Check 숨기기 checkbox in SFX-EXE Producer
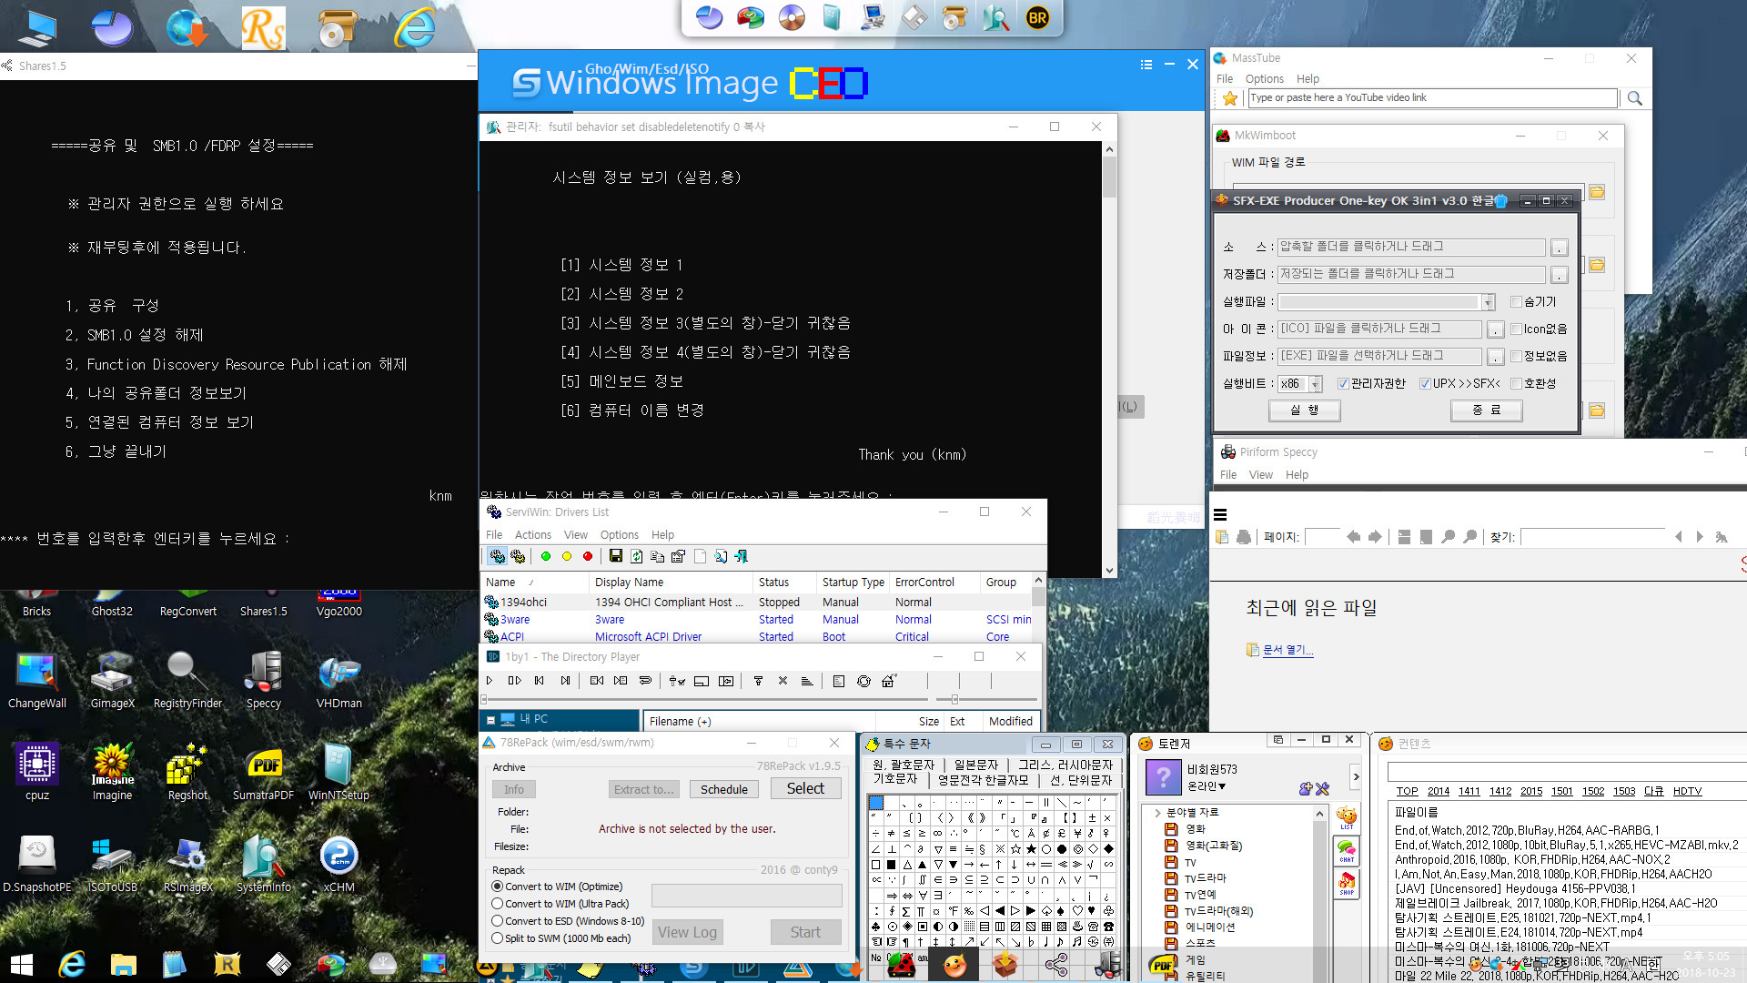The width and height of the screenshot is (1747, 983). tap(1516, 301)
